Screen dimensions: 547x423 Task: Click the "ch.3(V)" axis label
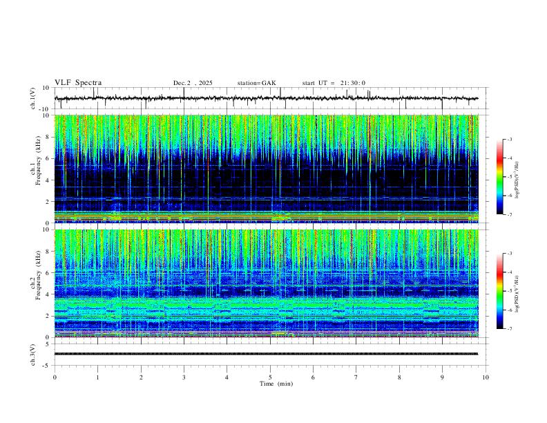pos(33,355)
